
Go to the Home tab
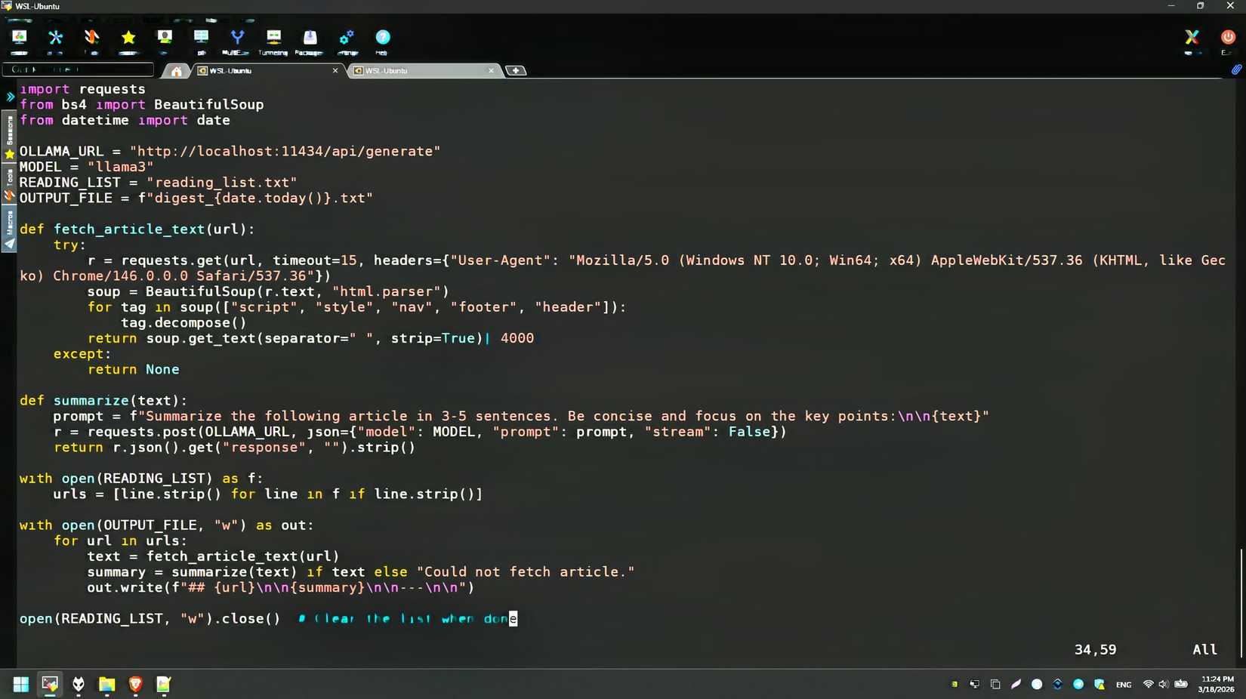(x=176, y=71)
